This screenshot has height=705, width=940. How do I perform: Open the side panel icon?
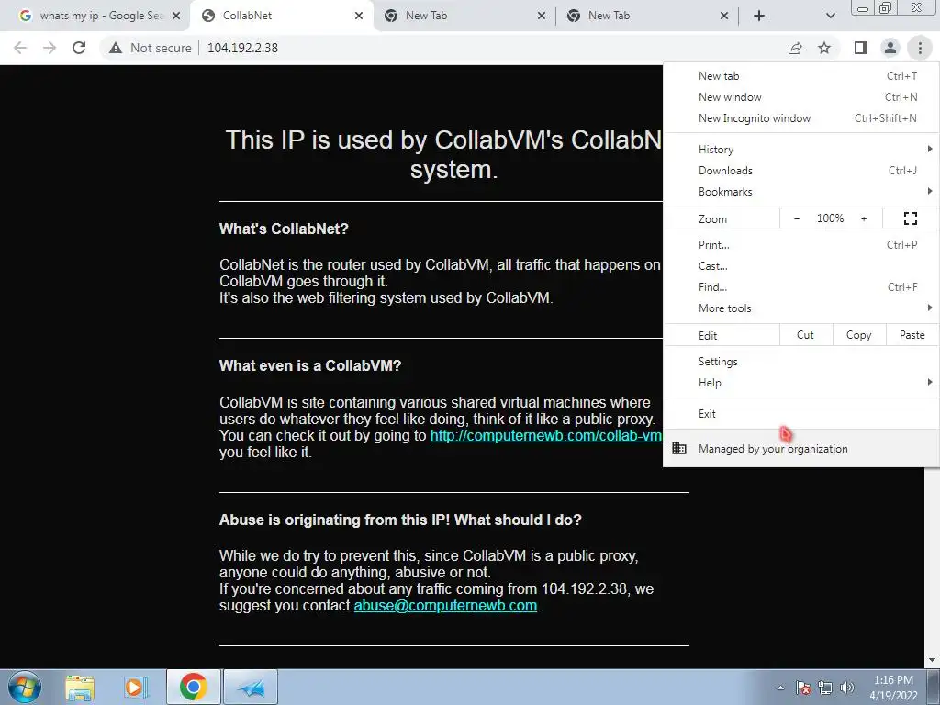pyautogui.click(x=860, y=48)
